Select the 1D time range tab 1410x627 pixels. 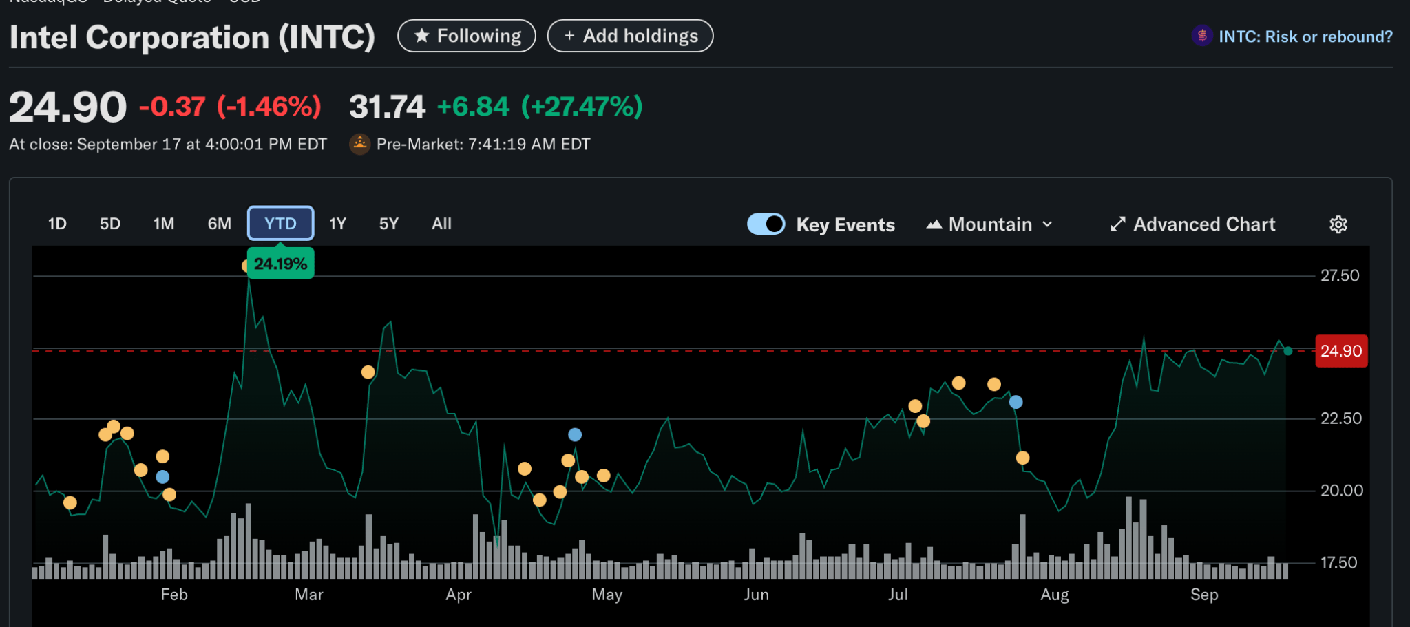pos(57,224)
